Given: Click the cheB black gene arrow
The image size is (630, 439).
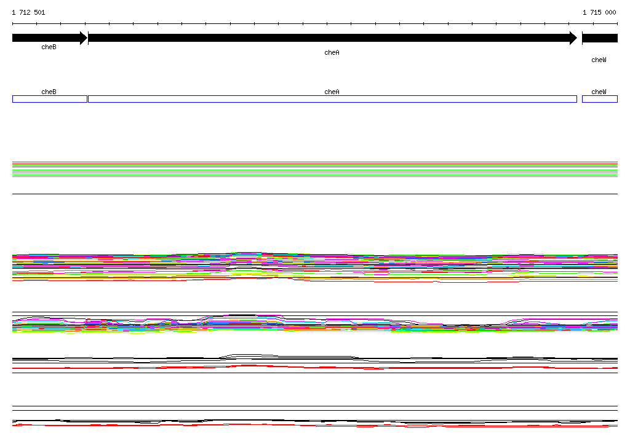Looking at the screenshot, I should point(50,38).
